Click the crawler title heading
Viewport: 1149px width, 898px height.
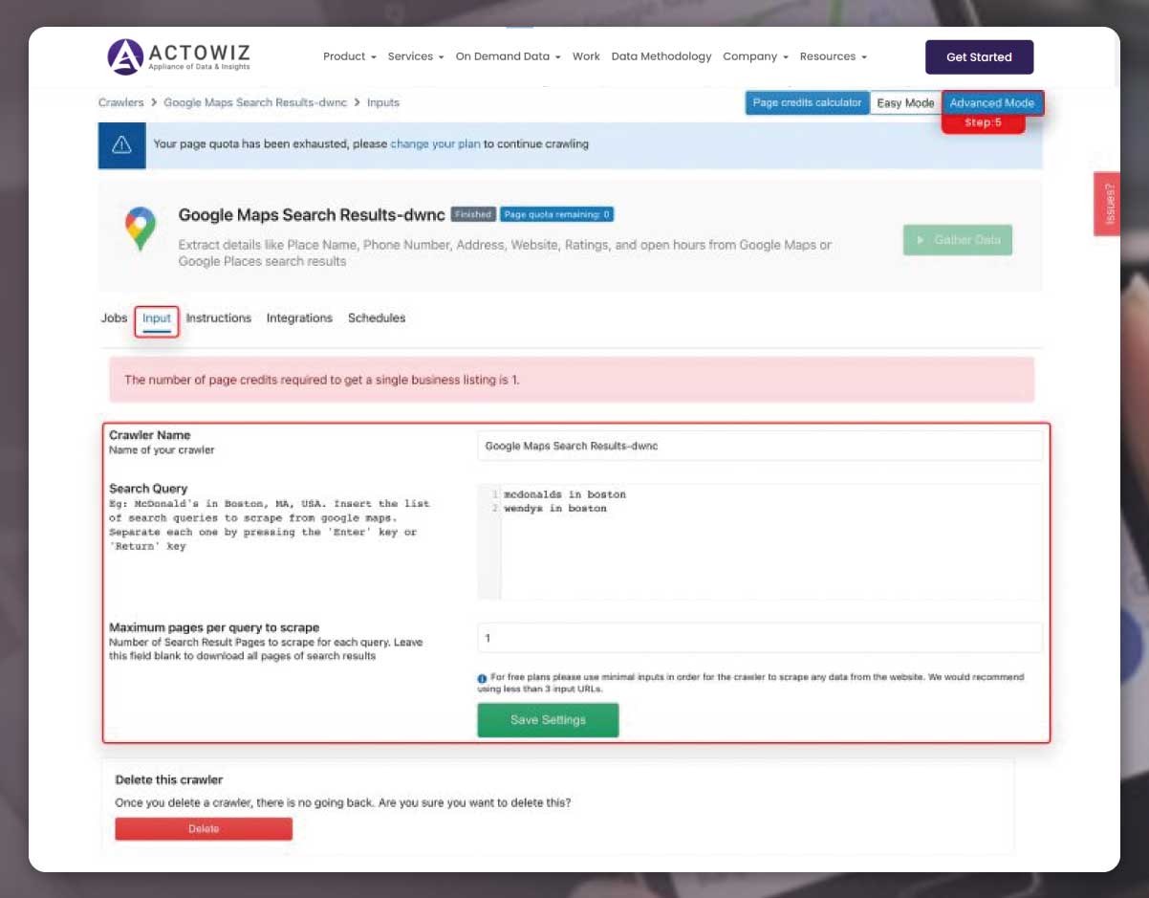pyautogui.click(x=311, y=215)
